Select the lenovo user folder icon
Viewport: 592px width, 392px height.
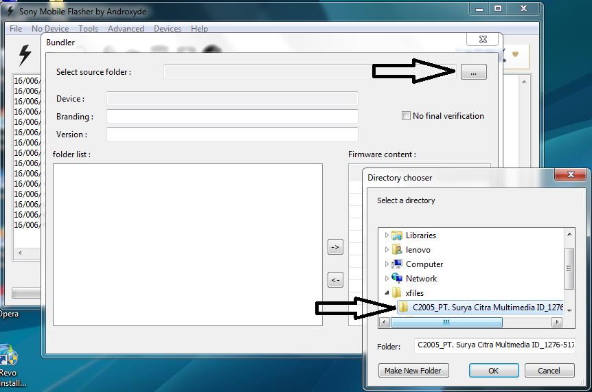click(397, 250)
